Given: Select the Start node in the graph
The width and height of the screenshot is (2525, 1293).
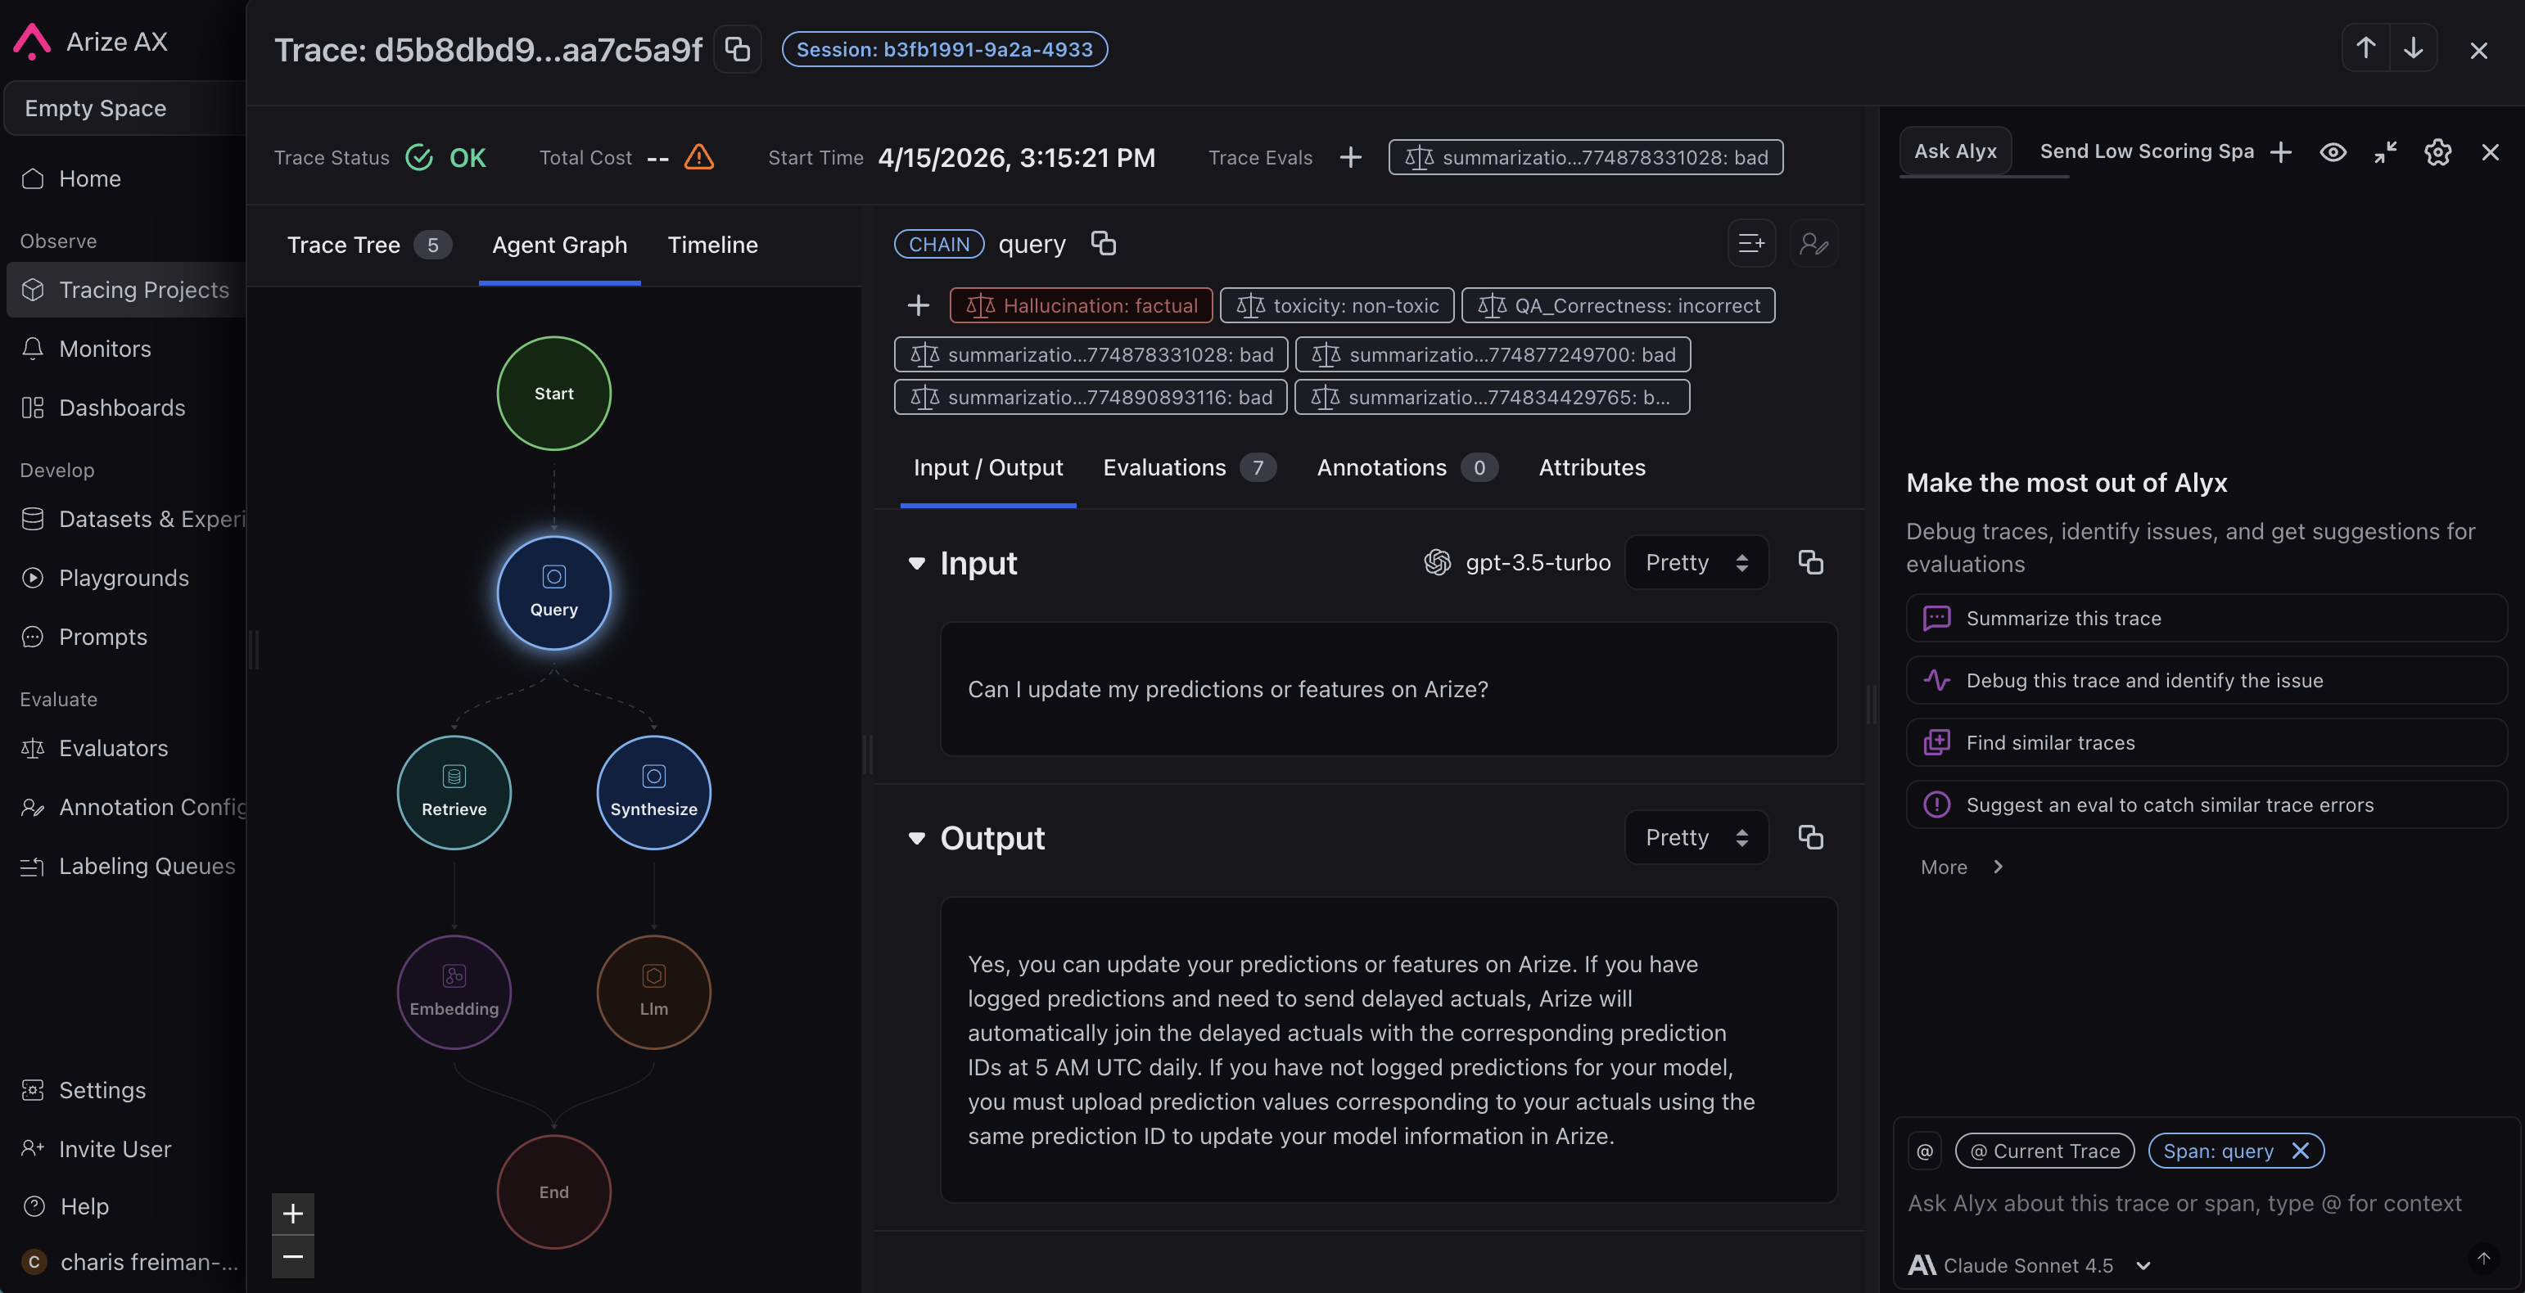Looking at the screenshot, I should (x=553, y=393).
